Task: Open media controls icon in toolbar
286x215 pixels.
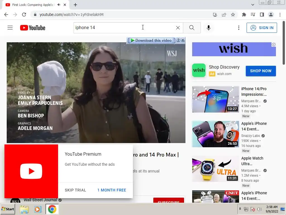Action: pyautogui.click(x=253, y=15)
